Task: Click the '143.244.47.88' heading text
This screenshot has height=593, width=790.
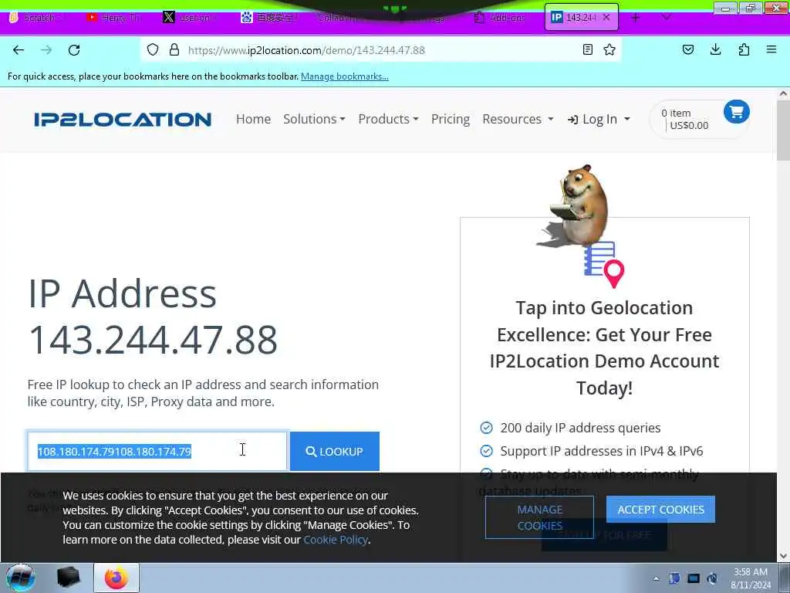Action: coord(154,340)
